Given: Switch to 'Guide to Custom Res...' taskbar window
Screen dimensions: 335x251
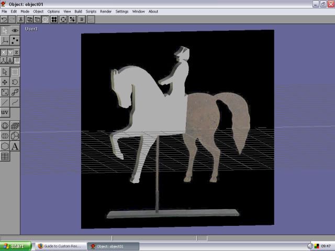Looking at the screenshot, I should 59,246.
